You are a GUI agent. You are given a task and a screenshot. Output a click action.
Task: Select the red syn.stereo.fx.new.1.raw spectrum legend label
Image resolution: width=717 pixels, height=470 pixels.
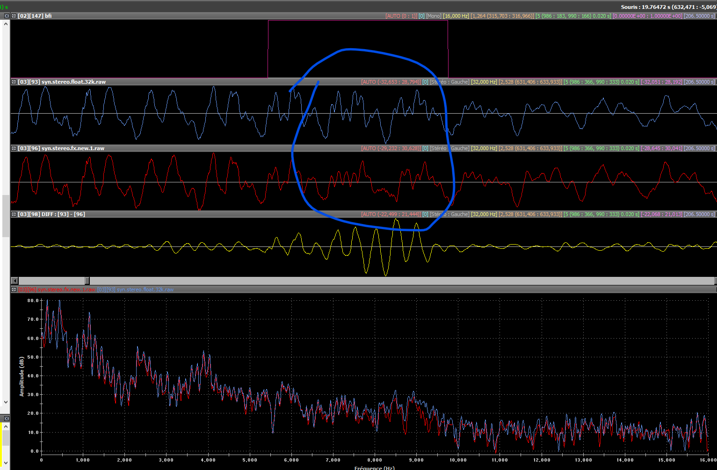(x=56, y=289)
